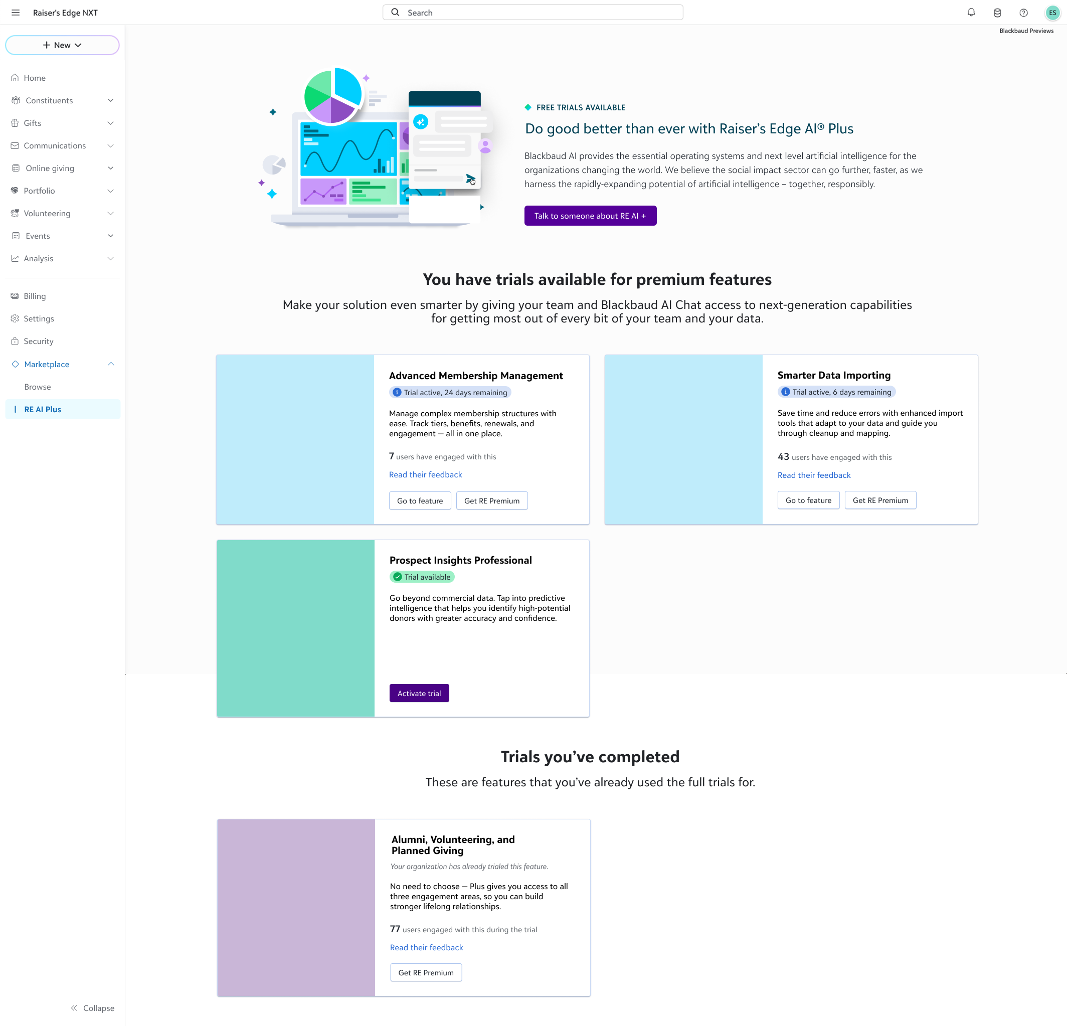The width and height of the screenshot is (1068, 1026).
Task: Open the ES user avatar menu
Action: coord(1052,13)
